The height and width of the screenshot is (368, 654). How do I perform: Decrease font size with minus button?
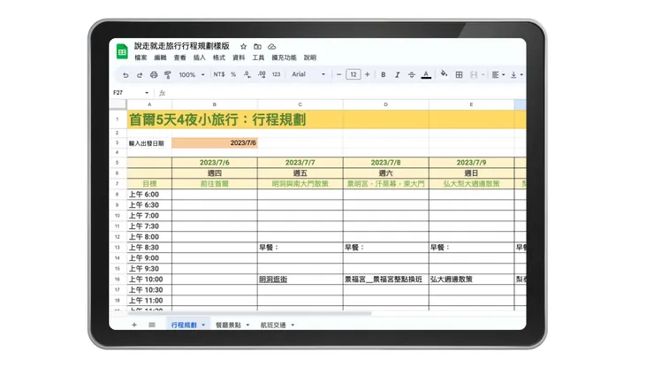coord(338,74)
